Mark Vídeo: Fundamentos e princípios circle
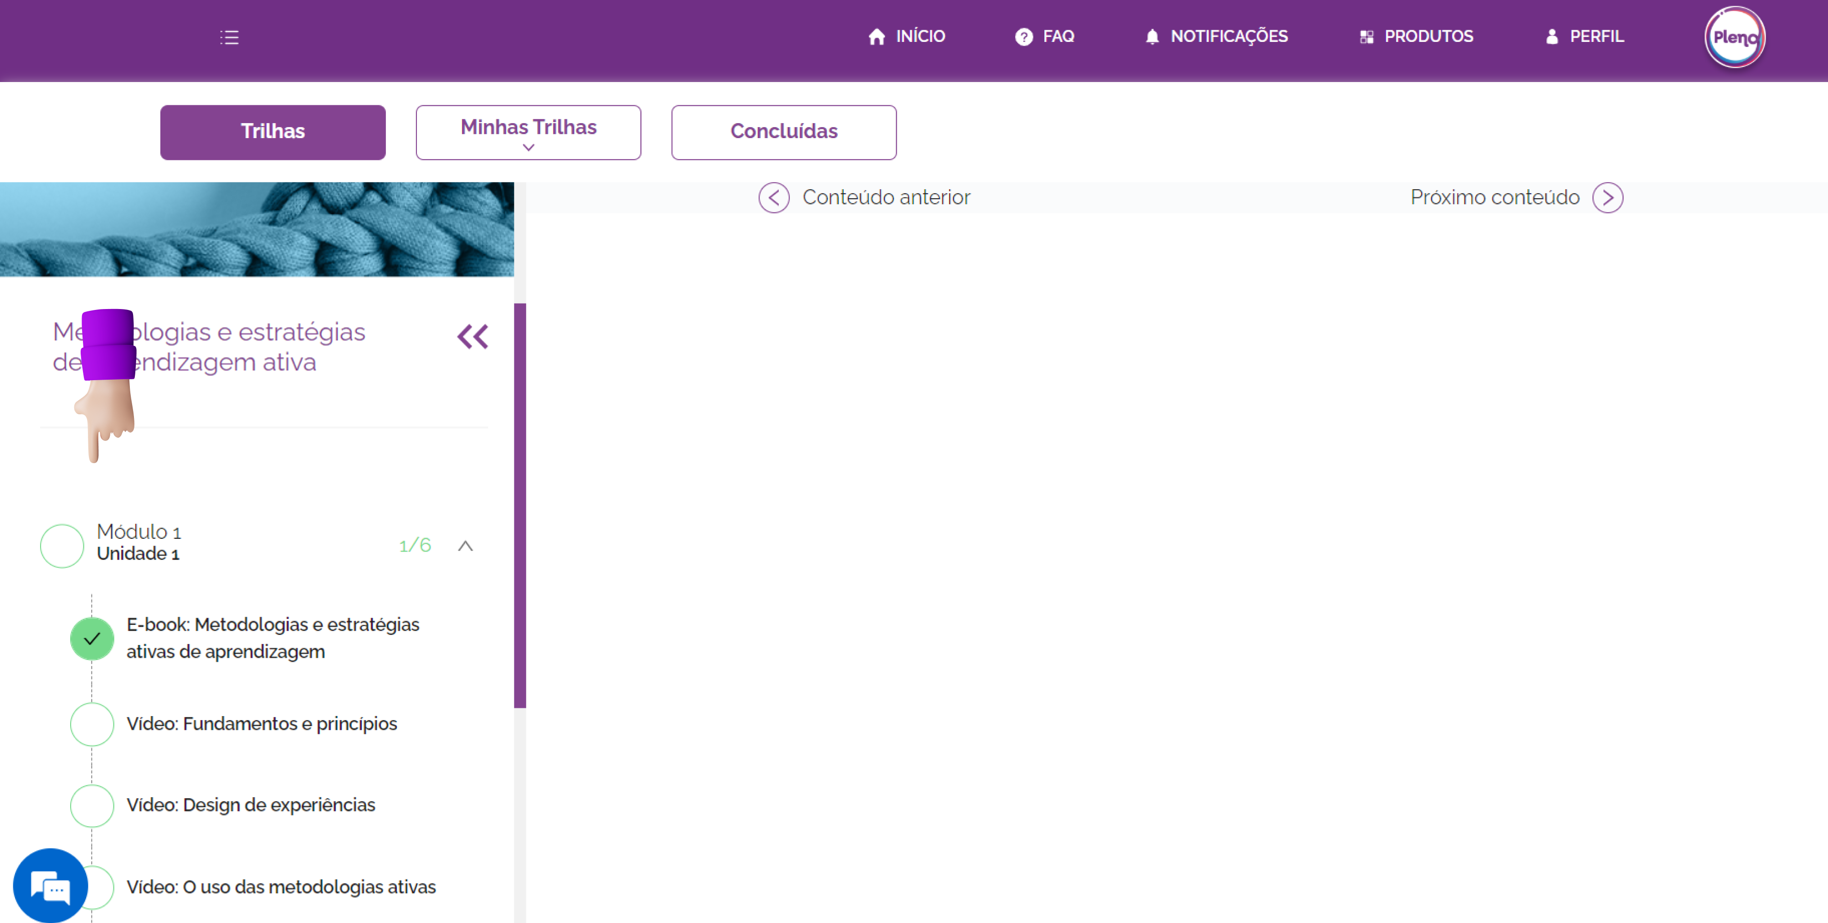The width and height of the screenshot is (1828, 923). [92, 723]
